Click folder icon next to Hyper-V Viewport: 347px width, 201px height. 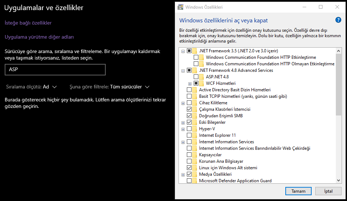pos(194,129)
